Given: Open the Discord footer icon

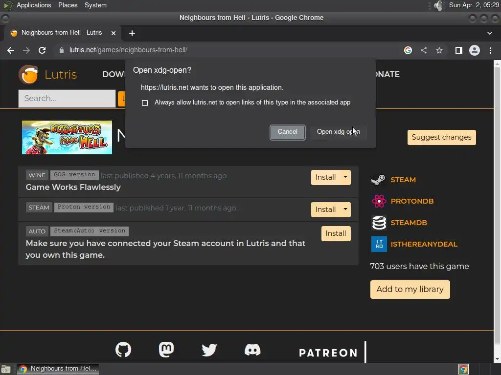Looking at the screenshot, I should pyautogui.click(x=252, y=350).
